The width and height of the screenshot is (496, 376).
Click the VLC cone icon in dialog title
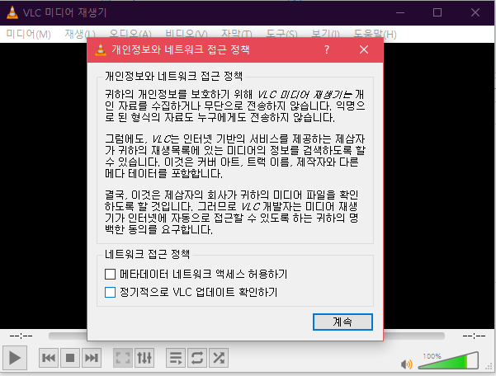(101, 49)
